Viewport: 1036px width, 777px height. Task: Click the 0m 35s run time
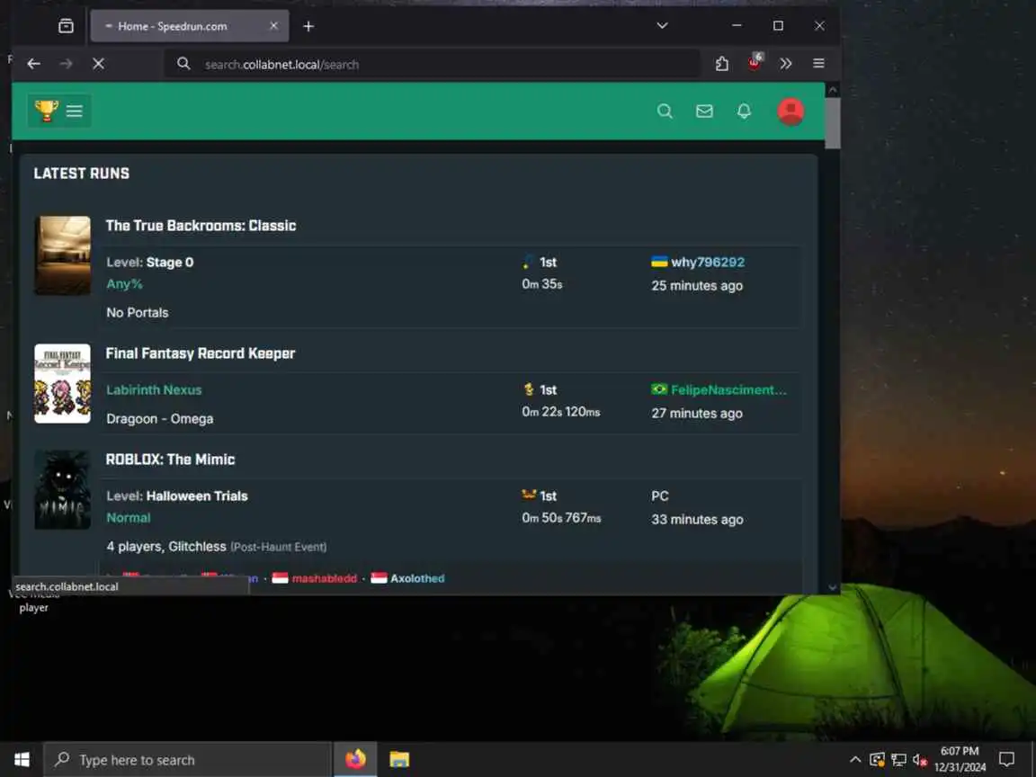(x=541, y=284)
